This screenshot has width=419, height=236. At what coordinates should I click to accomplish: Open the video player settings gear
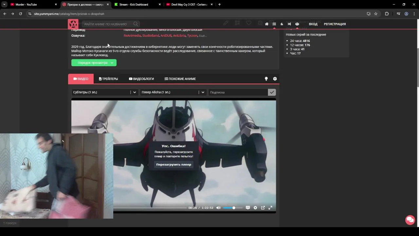coord(255,208)
